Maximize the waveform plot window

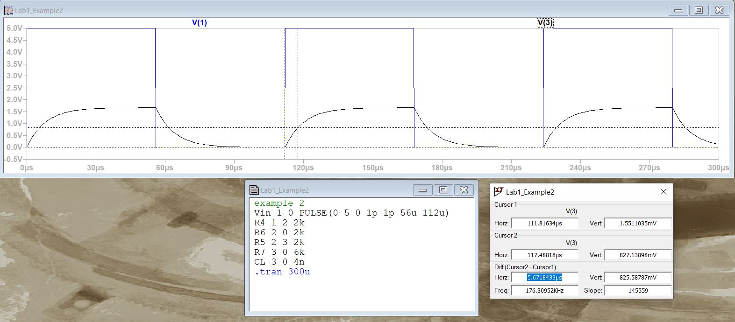tap(699, 10)
